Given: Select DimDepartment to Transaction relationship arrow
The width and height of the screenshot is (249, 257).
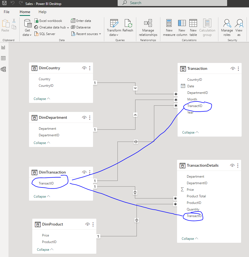Looking at the screenshot, I should coord(135,115).
